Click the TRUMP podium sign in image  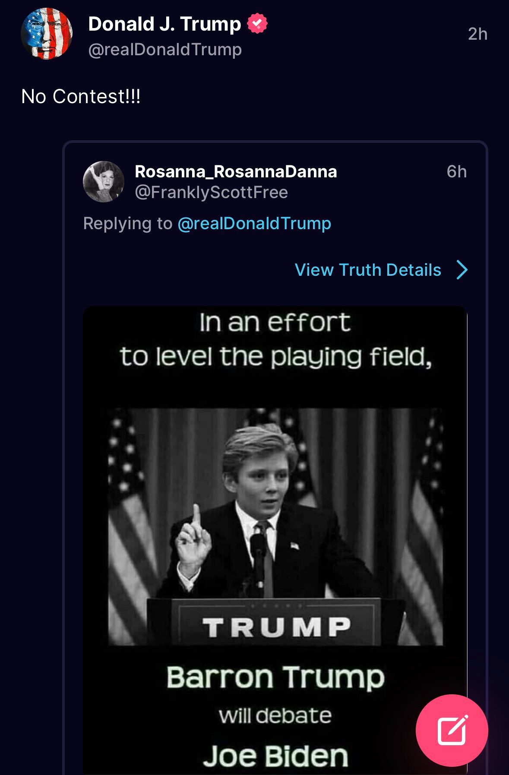pos(276,627)
